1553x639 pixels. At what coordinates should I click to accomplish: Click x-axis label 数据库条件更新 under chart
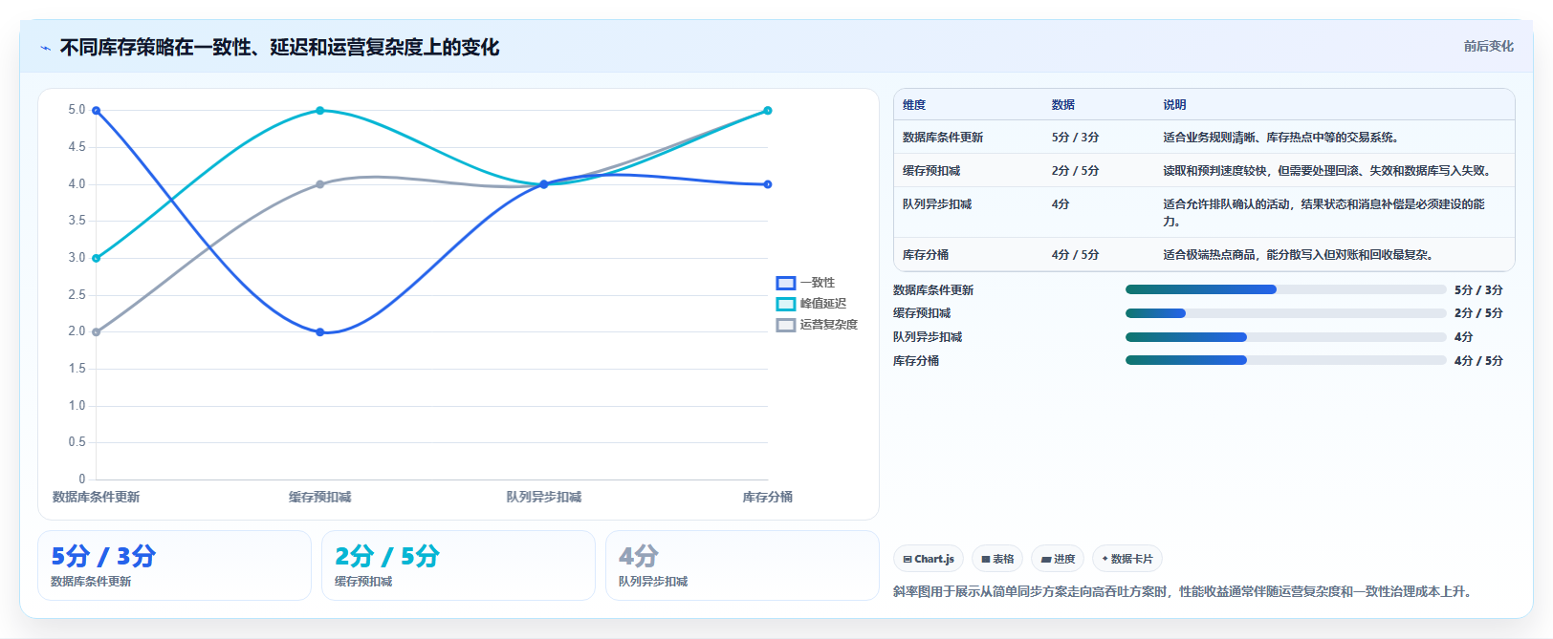tap(97, 497)
